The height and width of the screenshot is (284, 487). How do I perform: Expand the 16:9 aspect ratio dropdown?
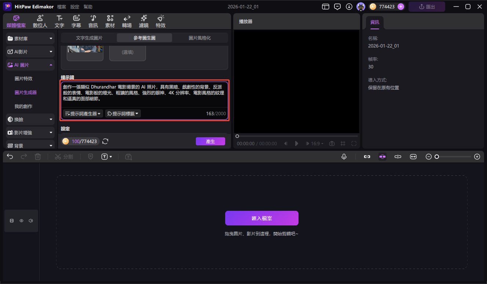(315, 143)
